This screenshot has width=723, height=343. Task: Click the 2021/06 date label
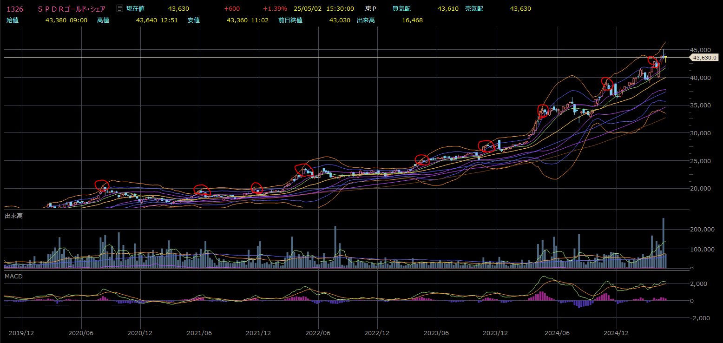pyautogui.click(x=200, y=333)
